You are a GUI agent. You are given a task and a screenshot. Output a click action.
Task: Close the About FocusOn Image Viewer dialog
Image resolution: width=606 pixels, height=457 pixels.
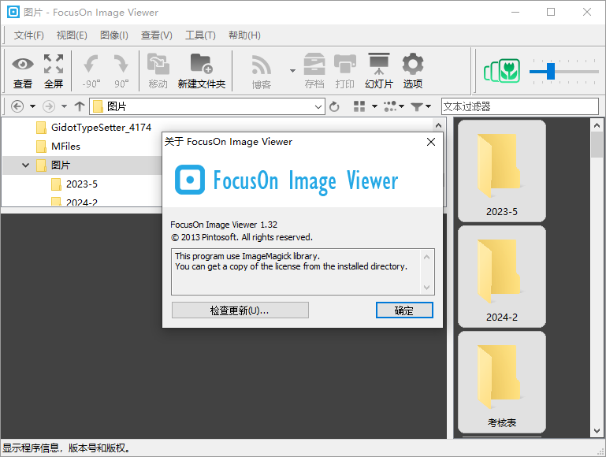coord(431,142)
